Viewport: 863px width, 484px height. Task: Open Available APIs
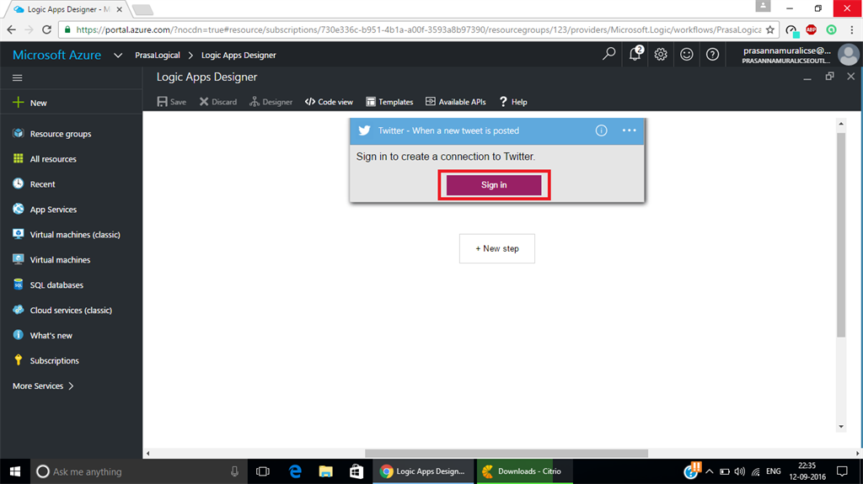pyautogui.click(x=456, y=102)
